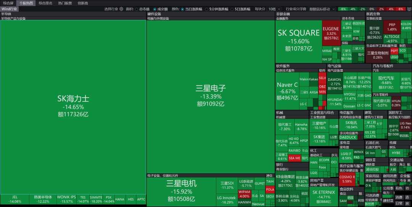Select the COSMO R 5.59% tile
Image resolution: width=412 pixels, height=207 pixels.
(x=347, y=179)
